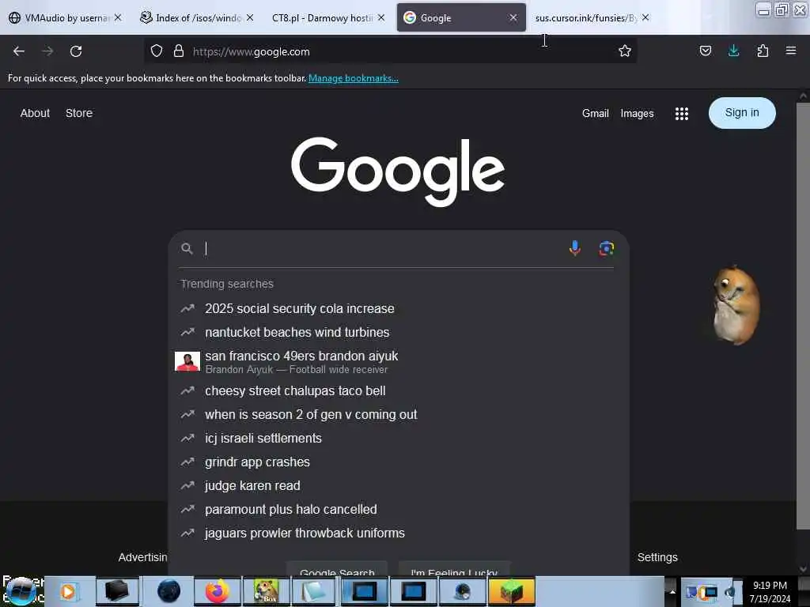Open the Manage bookmarks link
Image resolution: width=810 pixels, height=607 pixels.
(354, 78)
